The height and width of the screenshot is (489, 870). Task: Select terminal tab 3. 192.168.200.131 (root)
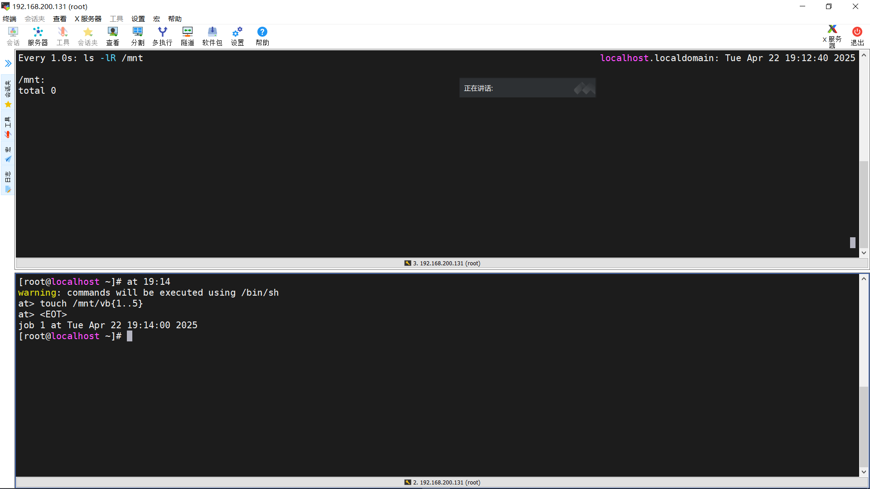coord(442,263)
